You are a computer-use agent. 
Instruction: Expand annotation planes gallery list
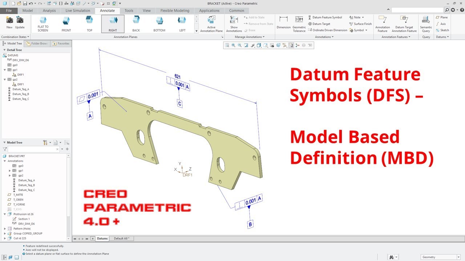click(197, 31)
